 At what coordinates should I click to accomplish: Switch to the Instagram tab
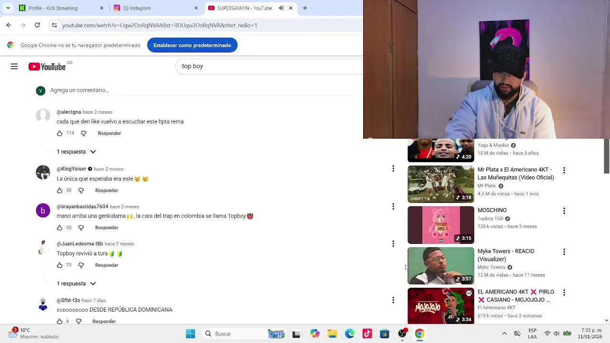click(155, 8)
